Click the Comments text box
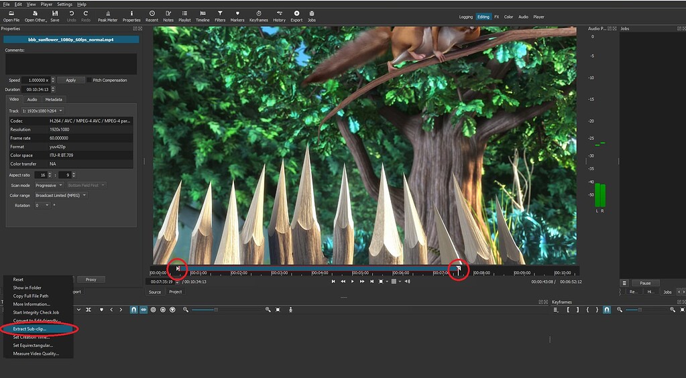This screenshot has width=686, height=378. coord(71,64)
